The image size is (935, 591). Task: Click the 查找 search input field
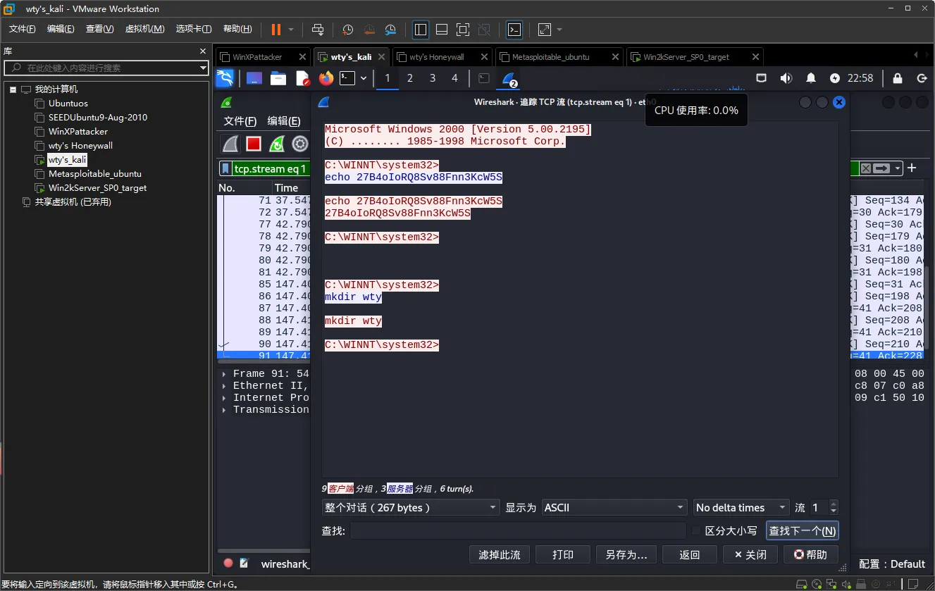tap(518, 530)
